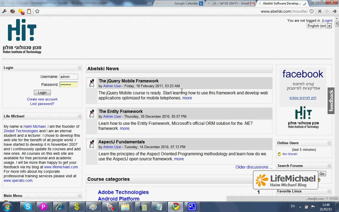
Task: Click jQuery Mobile Framework post author icon
Action: pos(92,83)
